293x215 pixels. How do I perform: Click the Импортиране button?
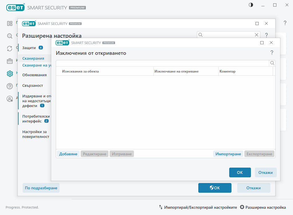(228, 154)
